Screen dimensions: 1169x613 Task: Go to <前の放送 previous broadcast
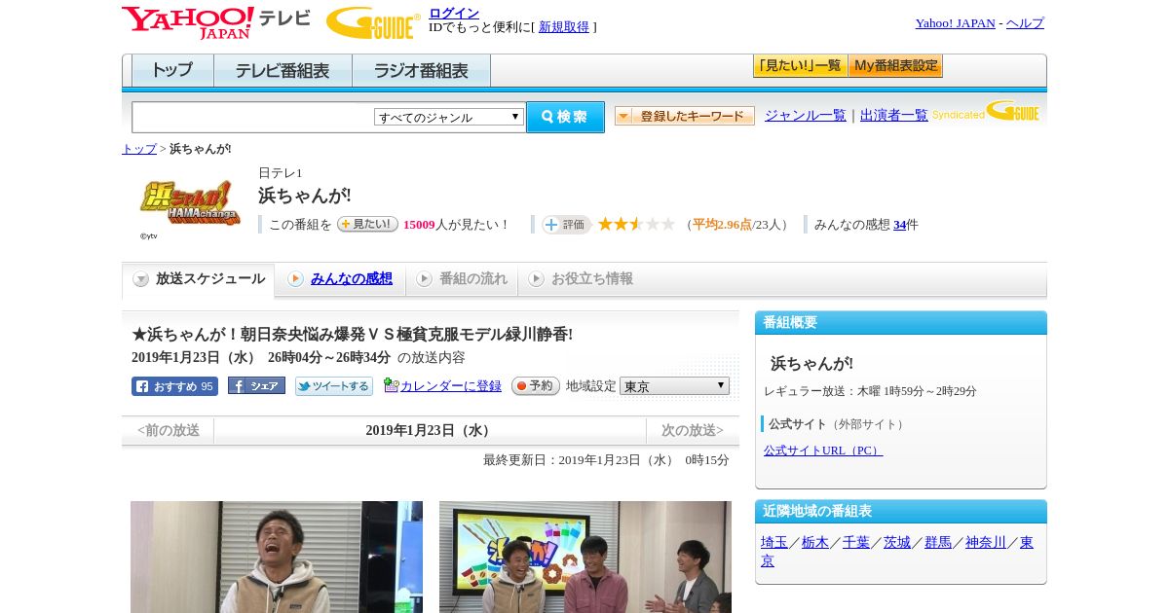pyautogui.click(x=169, y=430)
